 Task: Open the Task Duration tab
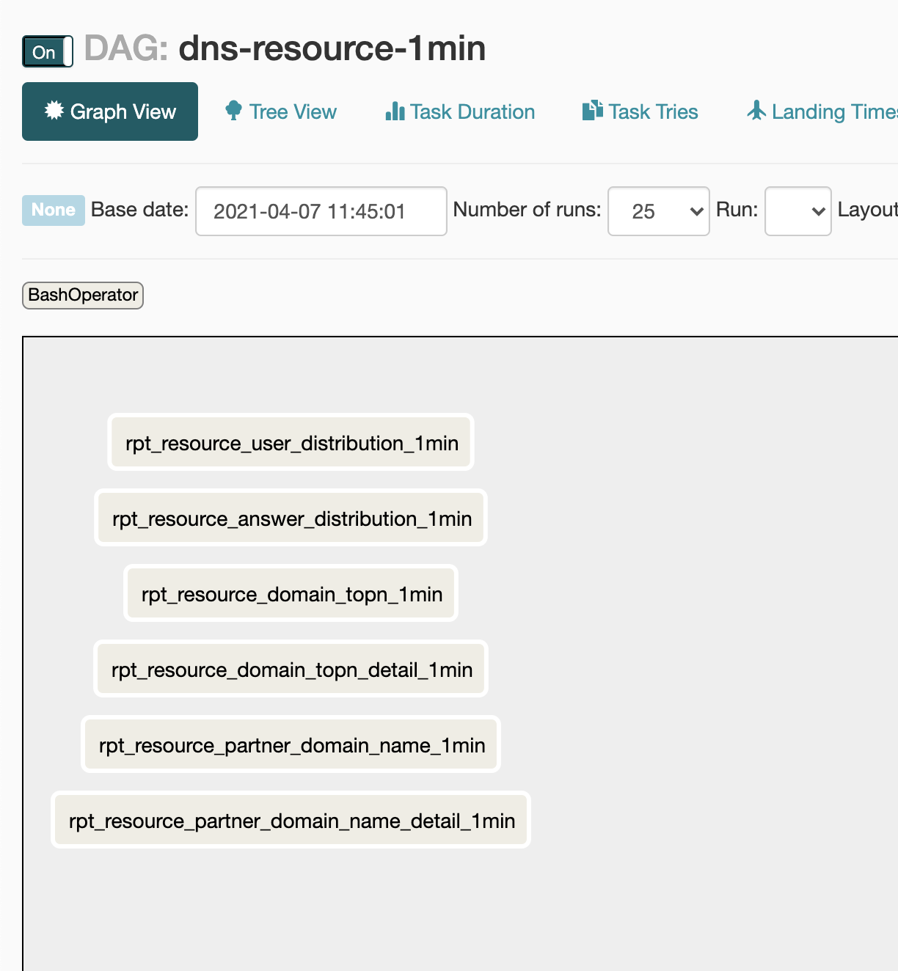[x=460, y=111]
